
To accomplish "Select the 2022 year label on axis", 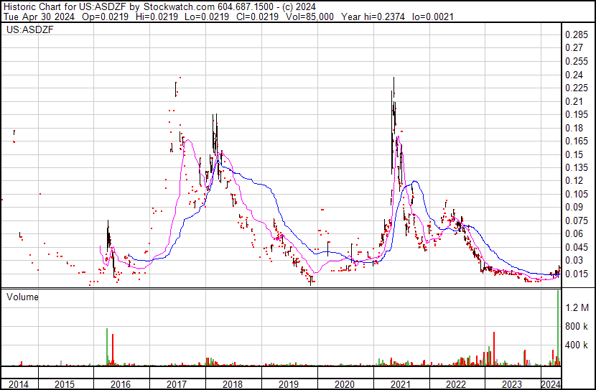I will 456,384.
